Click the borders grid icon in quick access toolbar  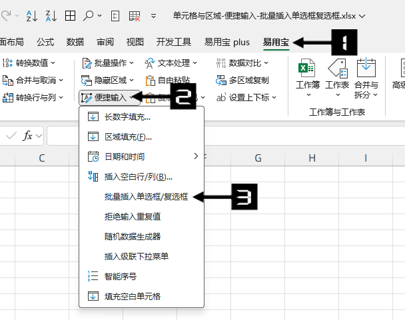[x=70, y=16]
